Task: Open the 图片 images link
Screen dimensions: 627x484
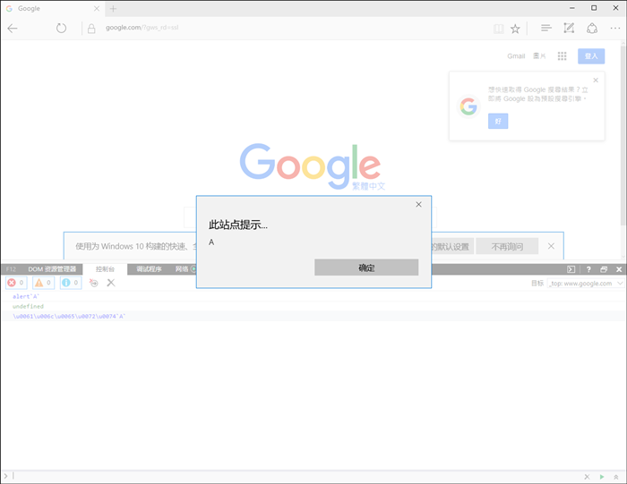Action: (x=539, y=55)
